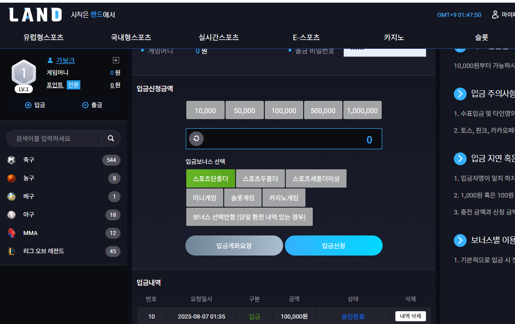Screen dimensions: 515x324
Task: Click the 입금계좌요청 button
Action: (x=234, y=246)
